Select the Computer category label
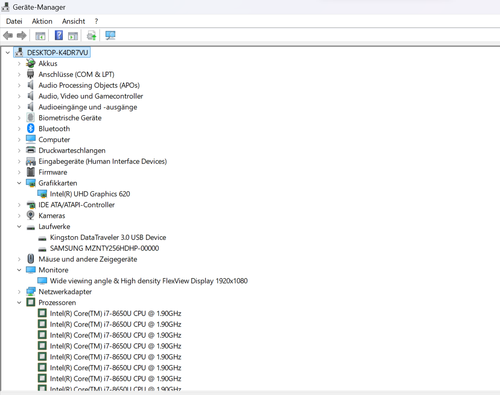Image resolution: width=500 pixels, height=395 pixels. pos(54,140)
